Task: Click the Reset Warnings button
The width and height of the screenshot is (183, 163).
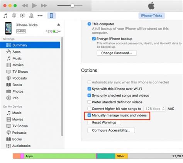Action: [104, 123]
